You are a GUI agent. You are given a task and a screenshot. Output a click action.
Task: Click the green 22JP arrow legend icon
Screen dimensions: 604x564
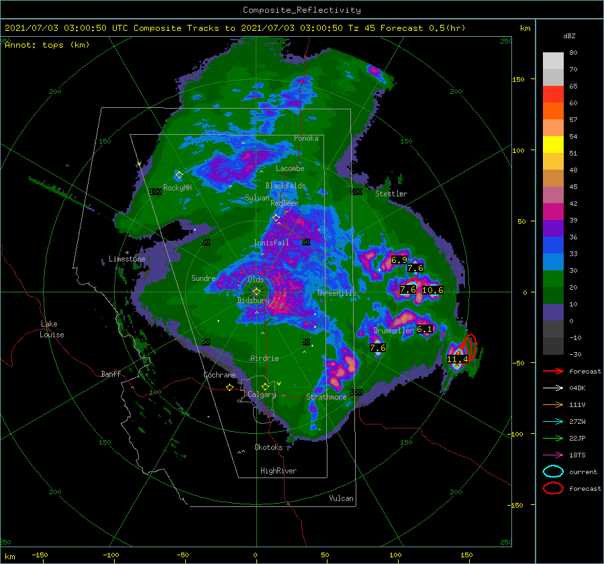(x=553, y=438)
